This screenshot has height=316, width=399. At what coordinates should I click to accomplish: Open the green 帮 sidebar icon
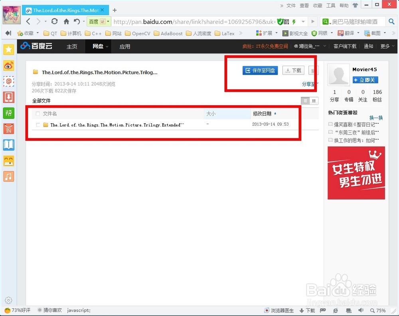9,113
